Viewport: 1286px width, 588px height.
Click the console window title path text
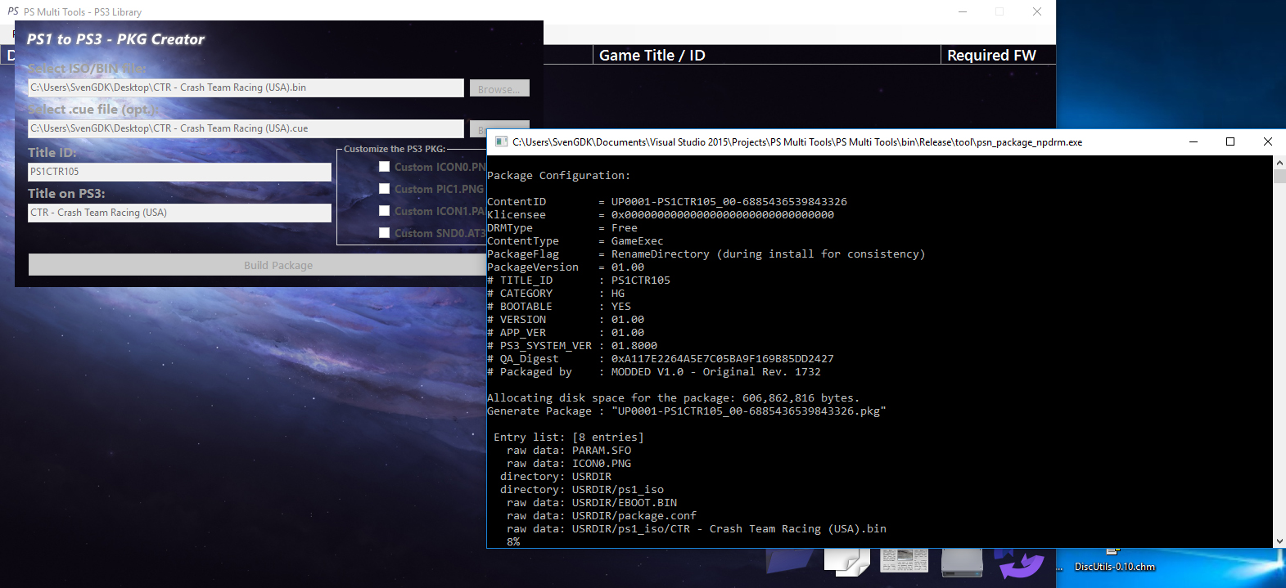point(797,142)
